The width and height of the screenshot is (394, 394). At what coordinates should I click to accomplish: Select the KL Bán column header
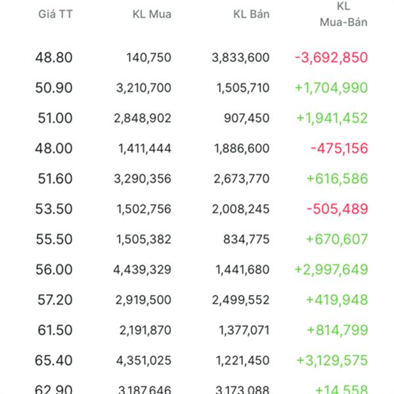(251, 14)
